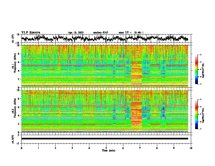Click the "4" kHz tick on ch.2 frequency axis
The image size is (215, 166).
[x=19, y=116]
